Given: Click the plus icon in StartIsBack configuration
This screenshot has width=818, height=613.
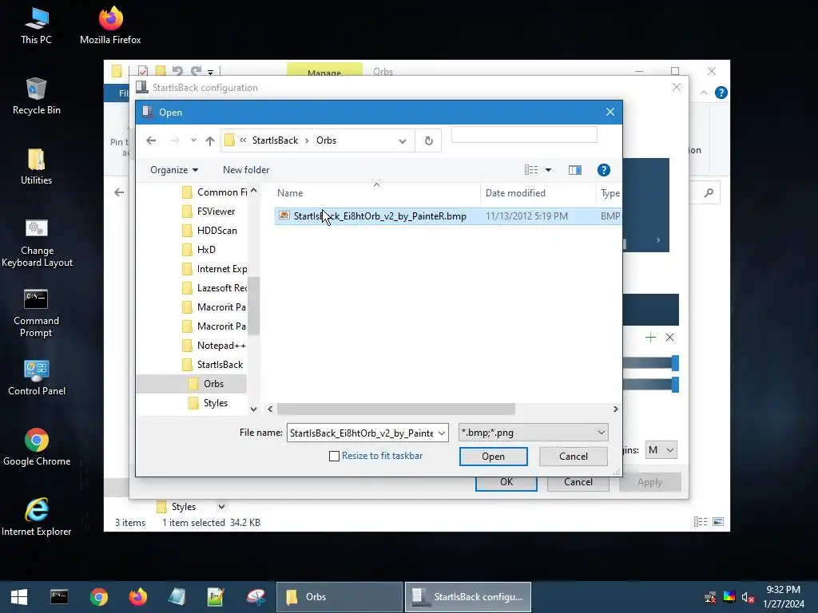Looking at the screenshot, I should coord(650,338).
